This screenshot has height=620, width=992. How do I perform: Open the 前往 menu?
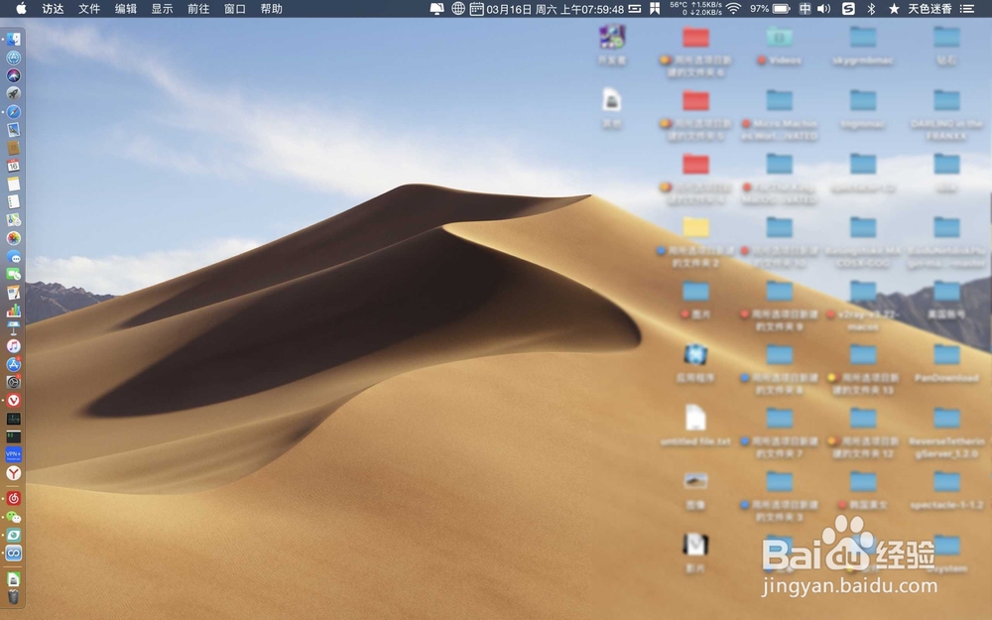click(x=196, y=9)
